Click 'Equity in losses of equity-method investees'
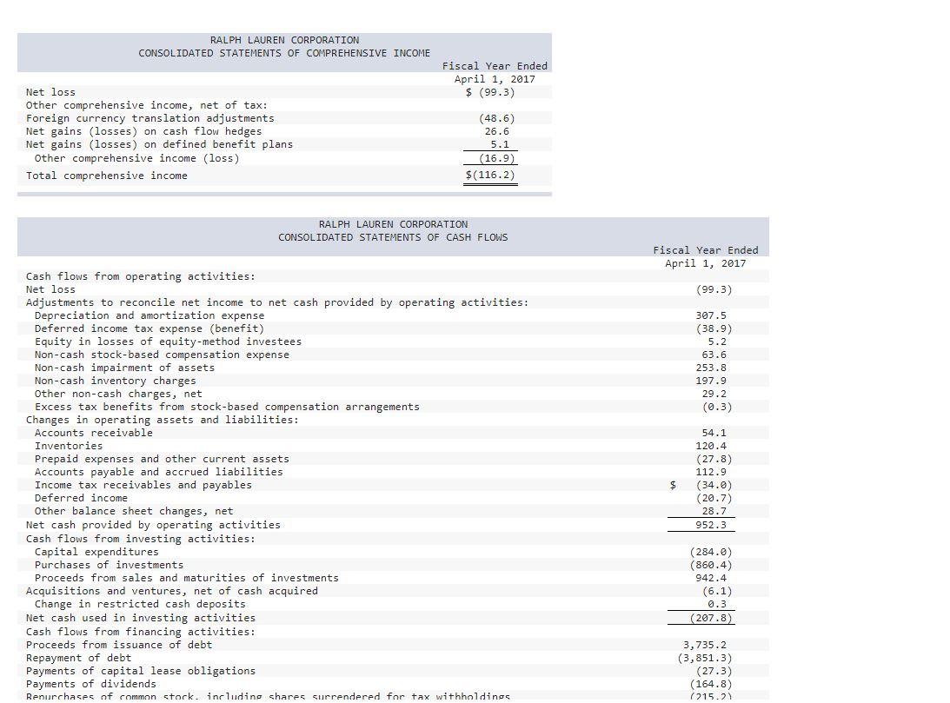950x703 pixels. pyautogui.click(x=168, y=342)
